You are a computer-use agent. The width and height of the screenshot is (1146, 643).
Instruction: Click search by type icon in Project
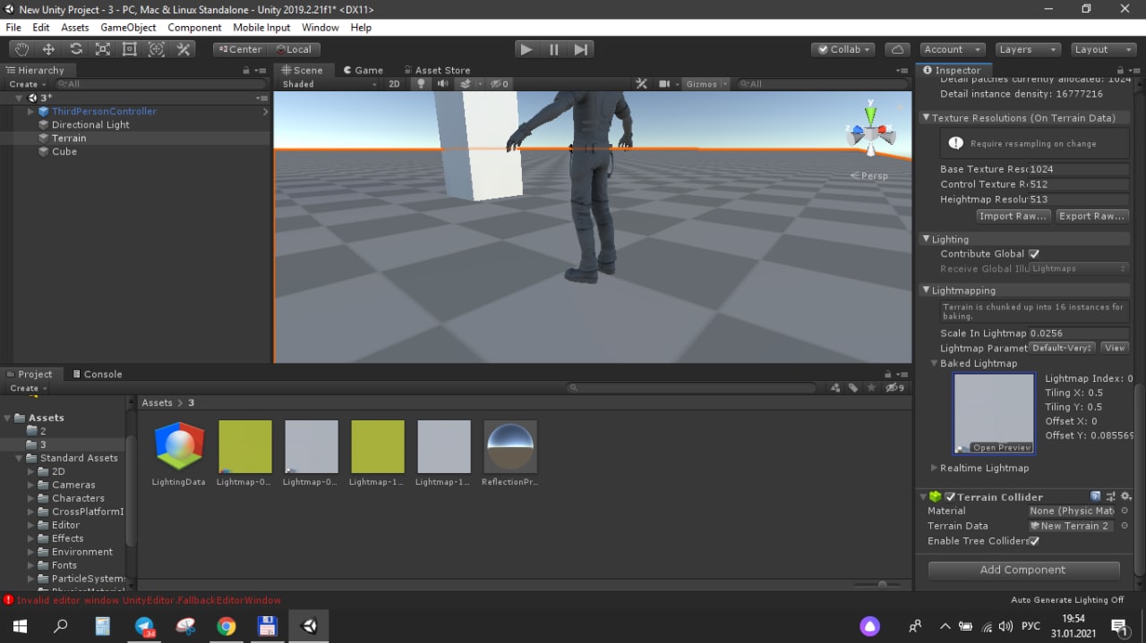pos(835,388)
